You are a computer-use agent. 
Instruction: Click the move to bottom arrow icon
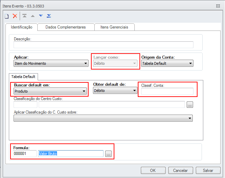click(49, 16)
